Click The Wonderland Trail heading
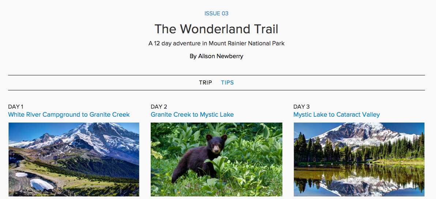The height and width of the screenshot is (199, 436). click(216, 29)
